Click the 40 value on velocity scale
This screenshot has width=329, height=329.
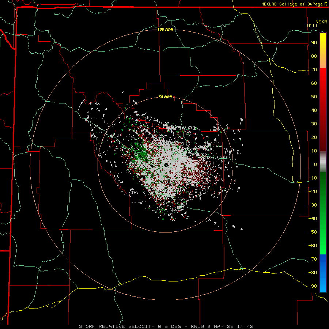[x=314, y=110]
